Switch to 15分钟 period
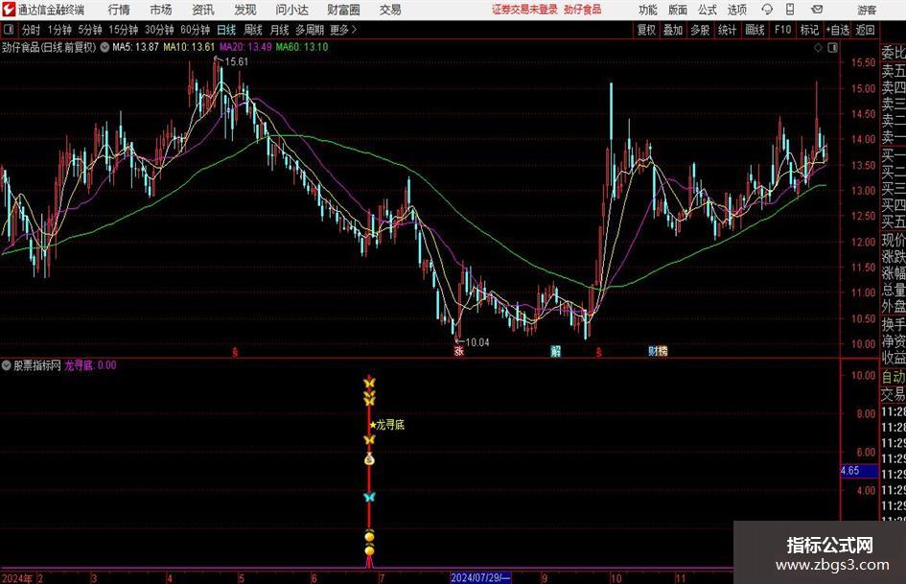This screenshot has width=906, height=584. [x=123, y=30]
